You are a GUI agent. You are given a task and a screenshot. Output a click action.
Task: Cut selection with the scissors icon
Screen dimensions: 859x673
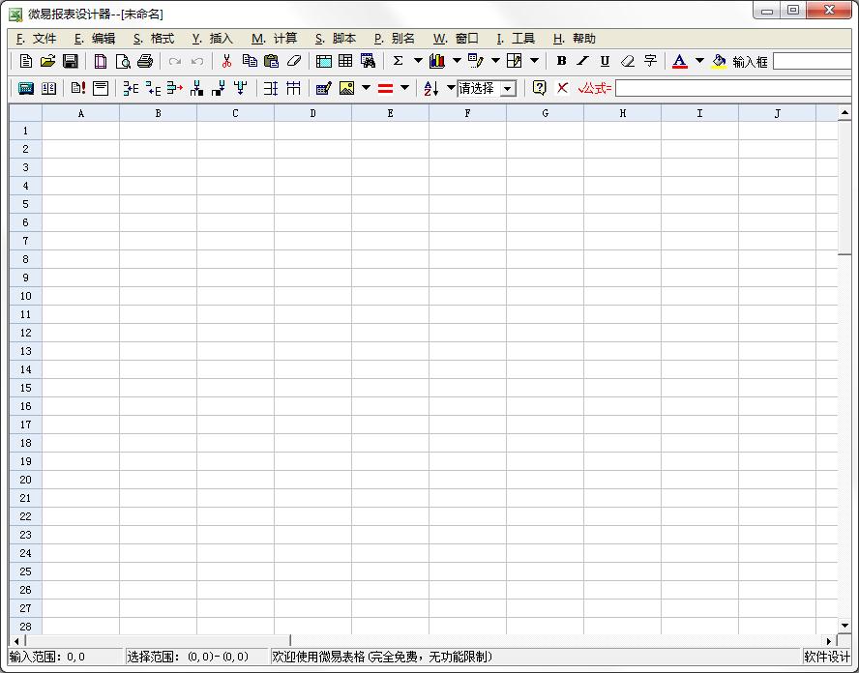pos(226,61)
